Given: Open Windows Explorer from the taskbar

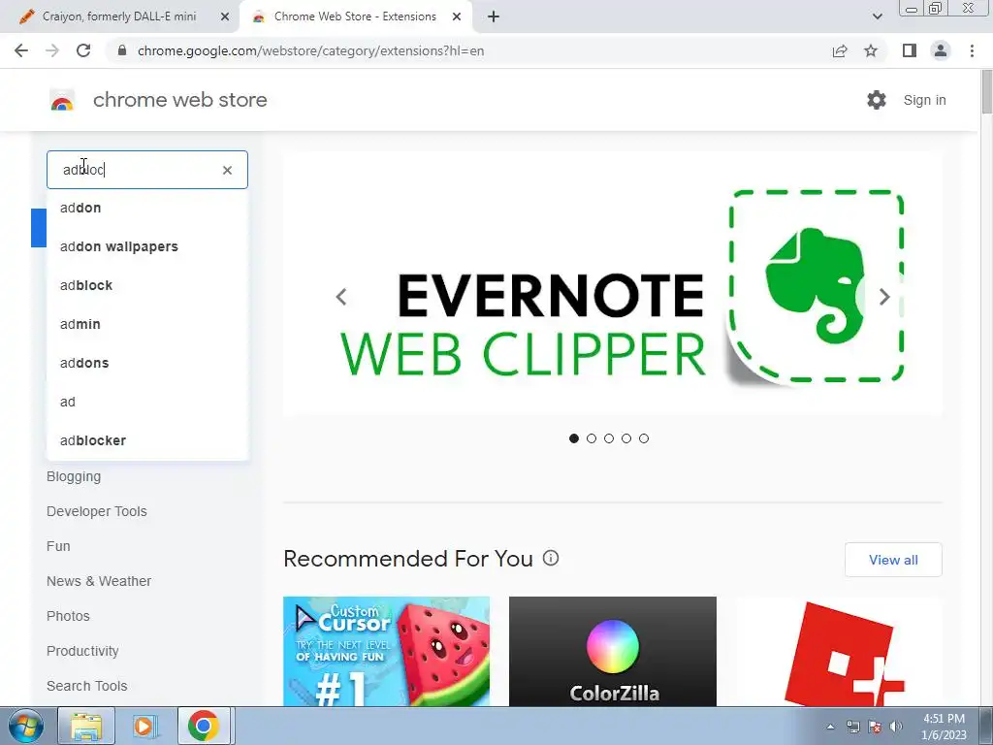Looking at the screenshot, I should [x=86, y=726].
